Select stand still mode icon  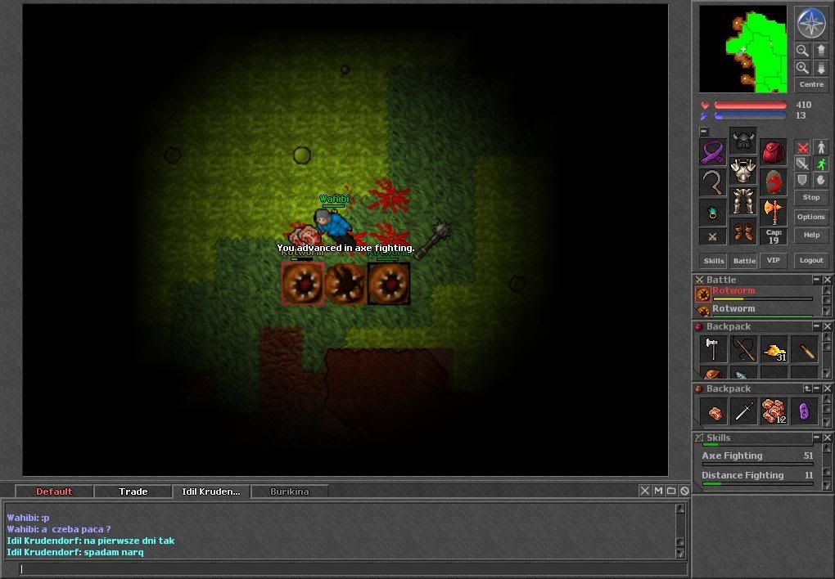coord(821,147)
